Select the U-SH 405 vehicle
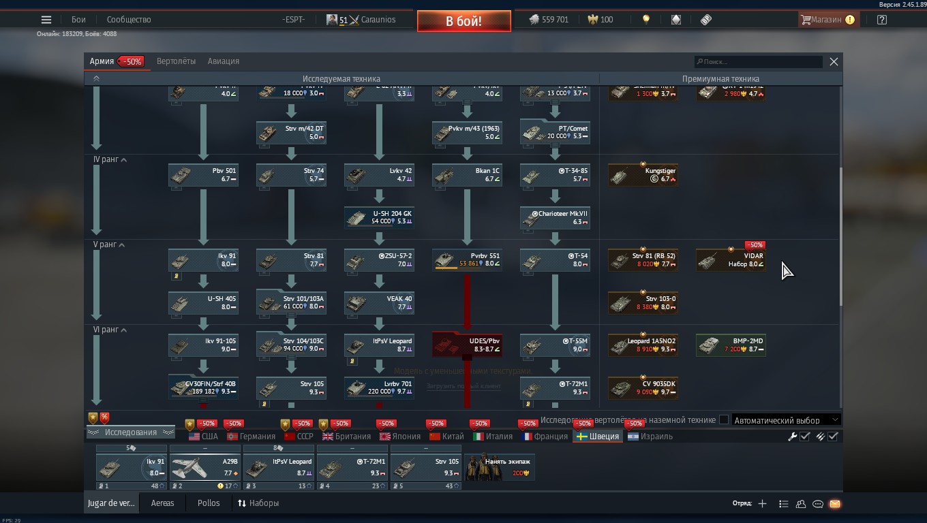This screenshot has height=523, width=927. coord(204,303)
